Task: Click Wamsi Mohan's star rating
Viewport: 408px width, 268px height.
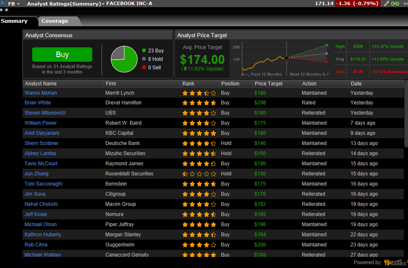Action: [x=199, y=93]
